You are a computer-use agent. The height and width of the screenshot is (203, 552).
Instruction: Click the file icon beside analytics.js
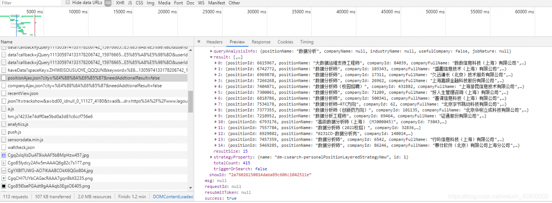pos(4,124)
